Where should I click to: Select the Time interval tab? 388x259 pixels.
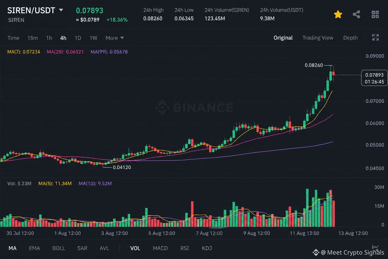[x=13, y=38]
